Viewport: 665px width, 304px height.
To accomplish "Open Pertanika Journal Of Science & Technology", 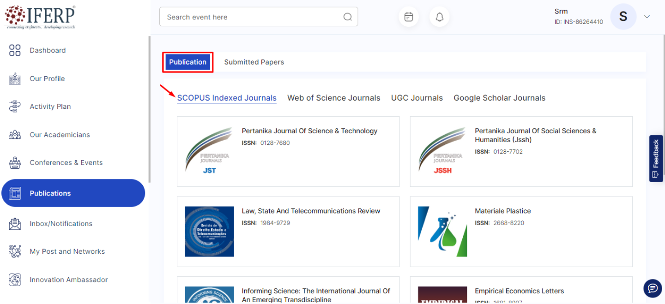I will pyautogui.click(x=309, y=131).
